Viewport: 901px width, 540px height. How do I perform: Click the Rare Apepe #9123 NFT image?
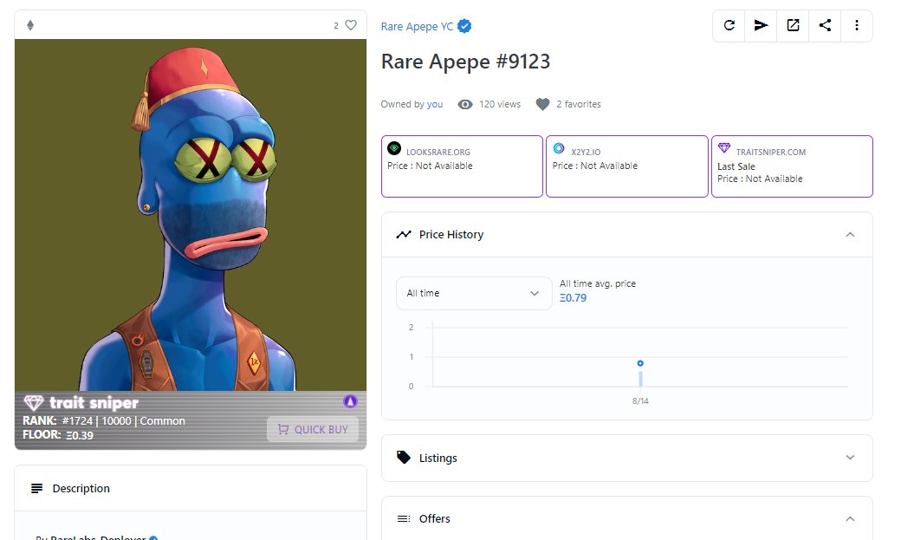click(x=191, y=215)
